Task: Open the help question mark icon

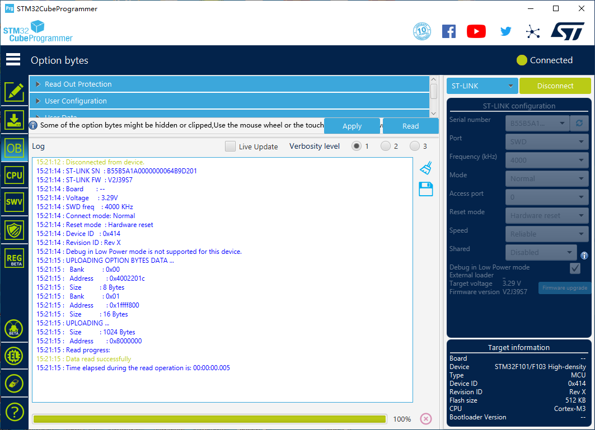Action: click(x=14, y=412)
